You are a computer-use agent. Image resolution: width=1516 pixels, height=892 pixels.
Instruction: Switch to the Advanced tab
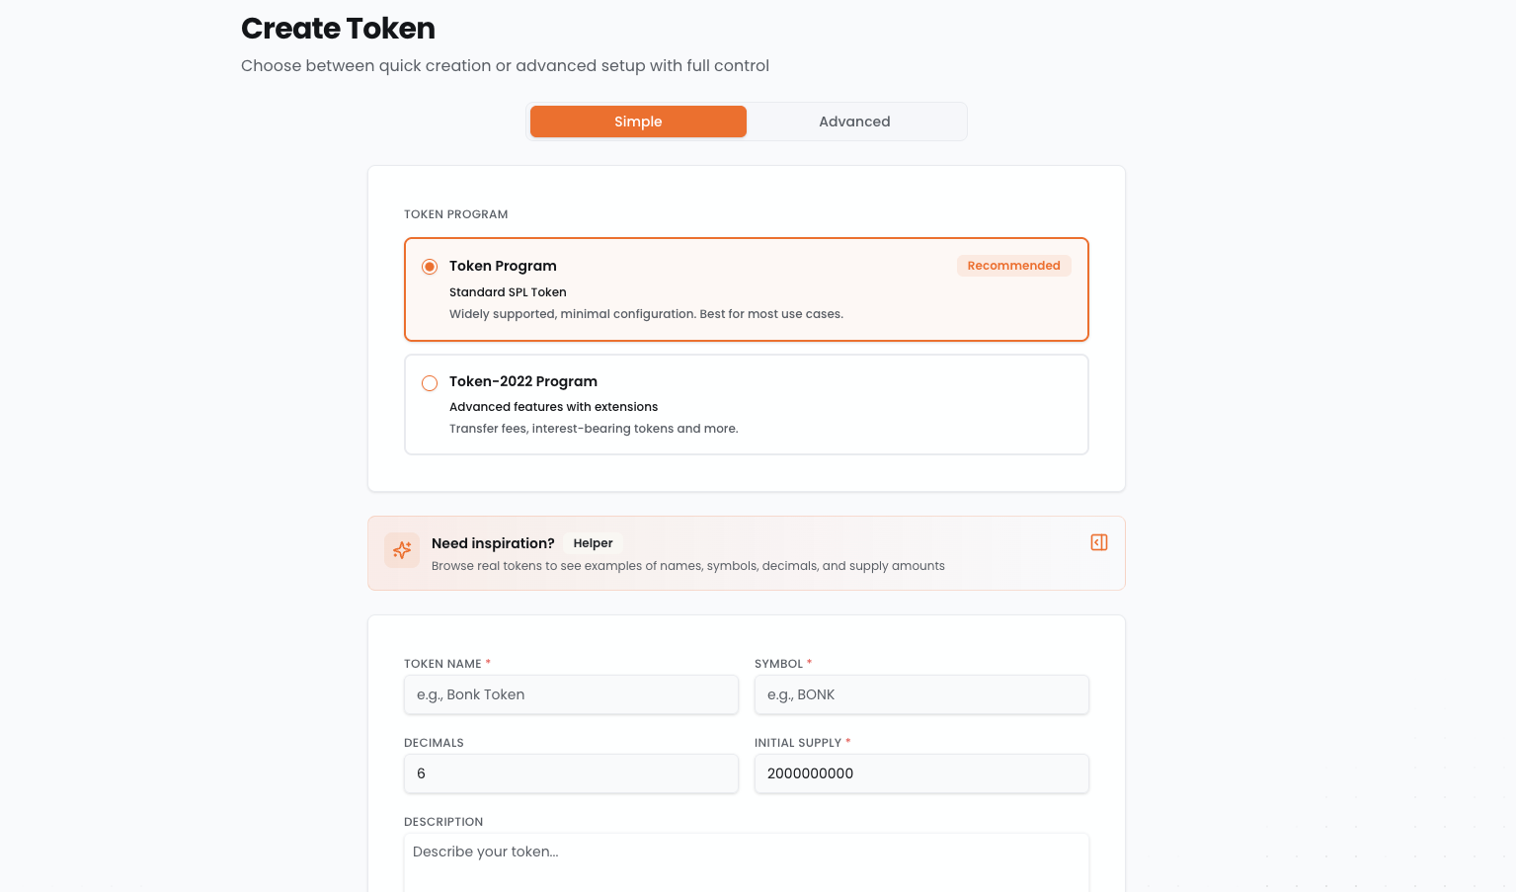pos(854,122)
